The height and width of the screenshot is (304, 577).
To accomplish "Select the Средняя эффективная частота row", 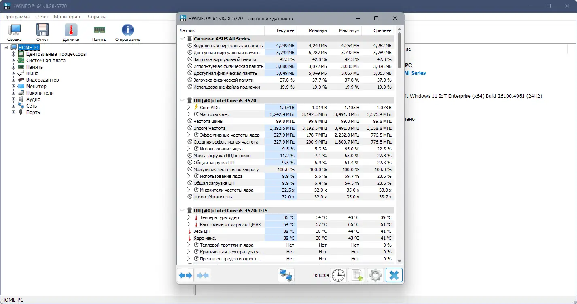I will tap(286, 142).
